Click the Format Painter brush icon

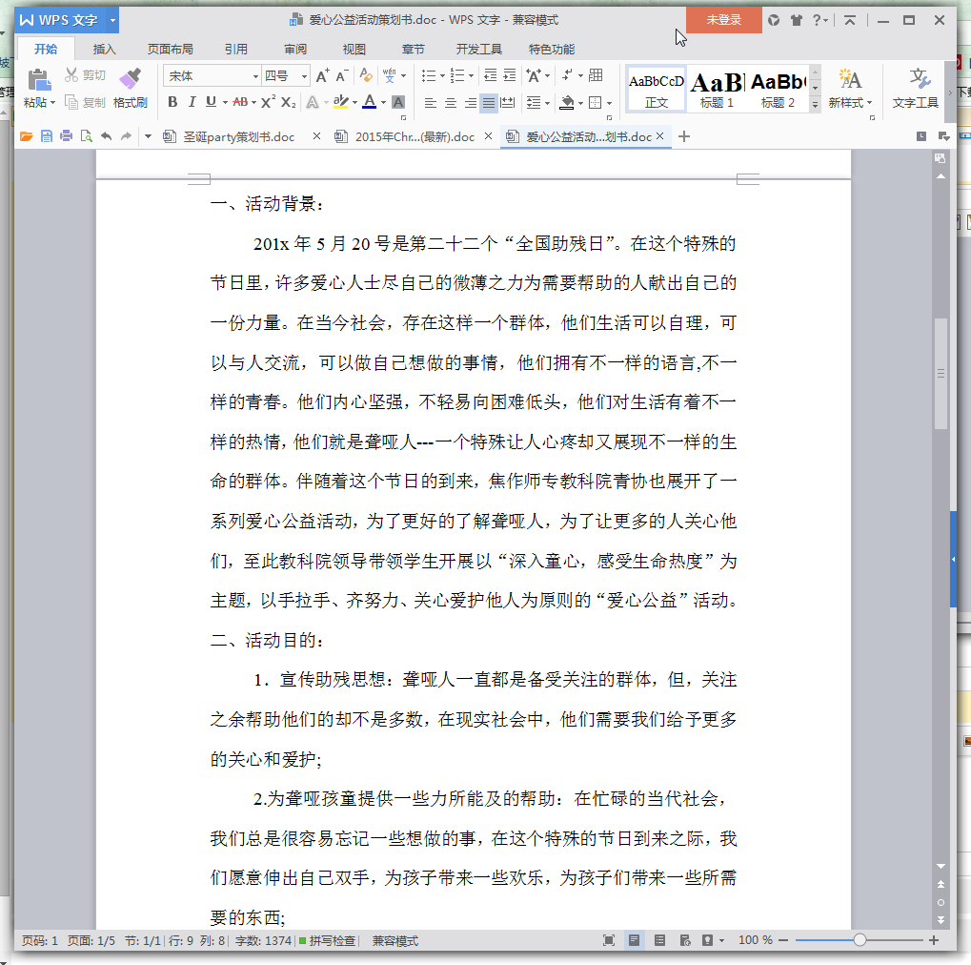coord(130,79)
